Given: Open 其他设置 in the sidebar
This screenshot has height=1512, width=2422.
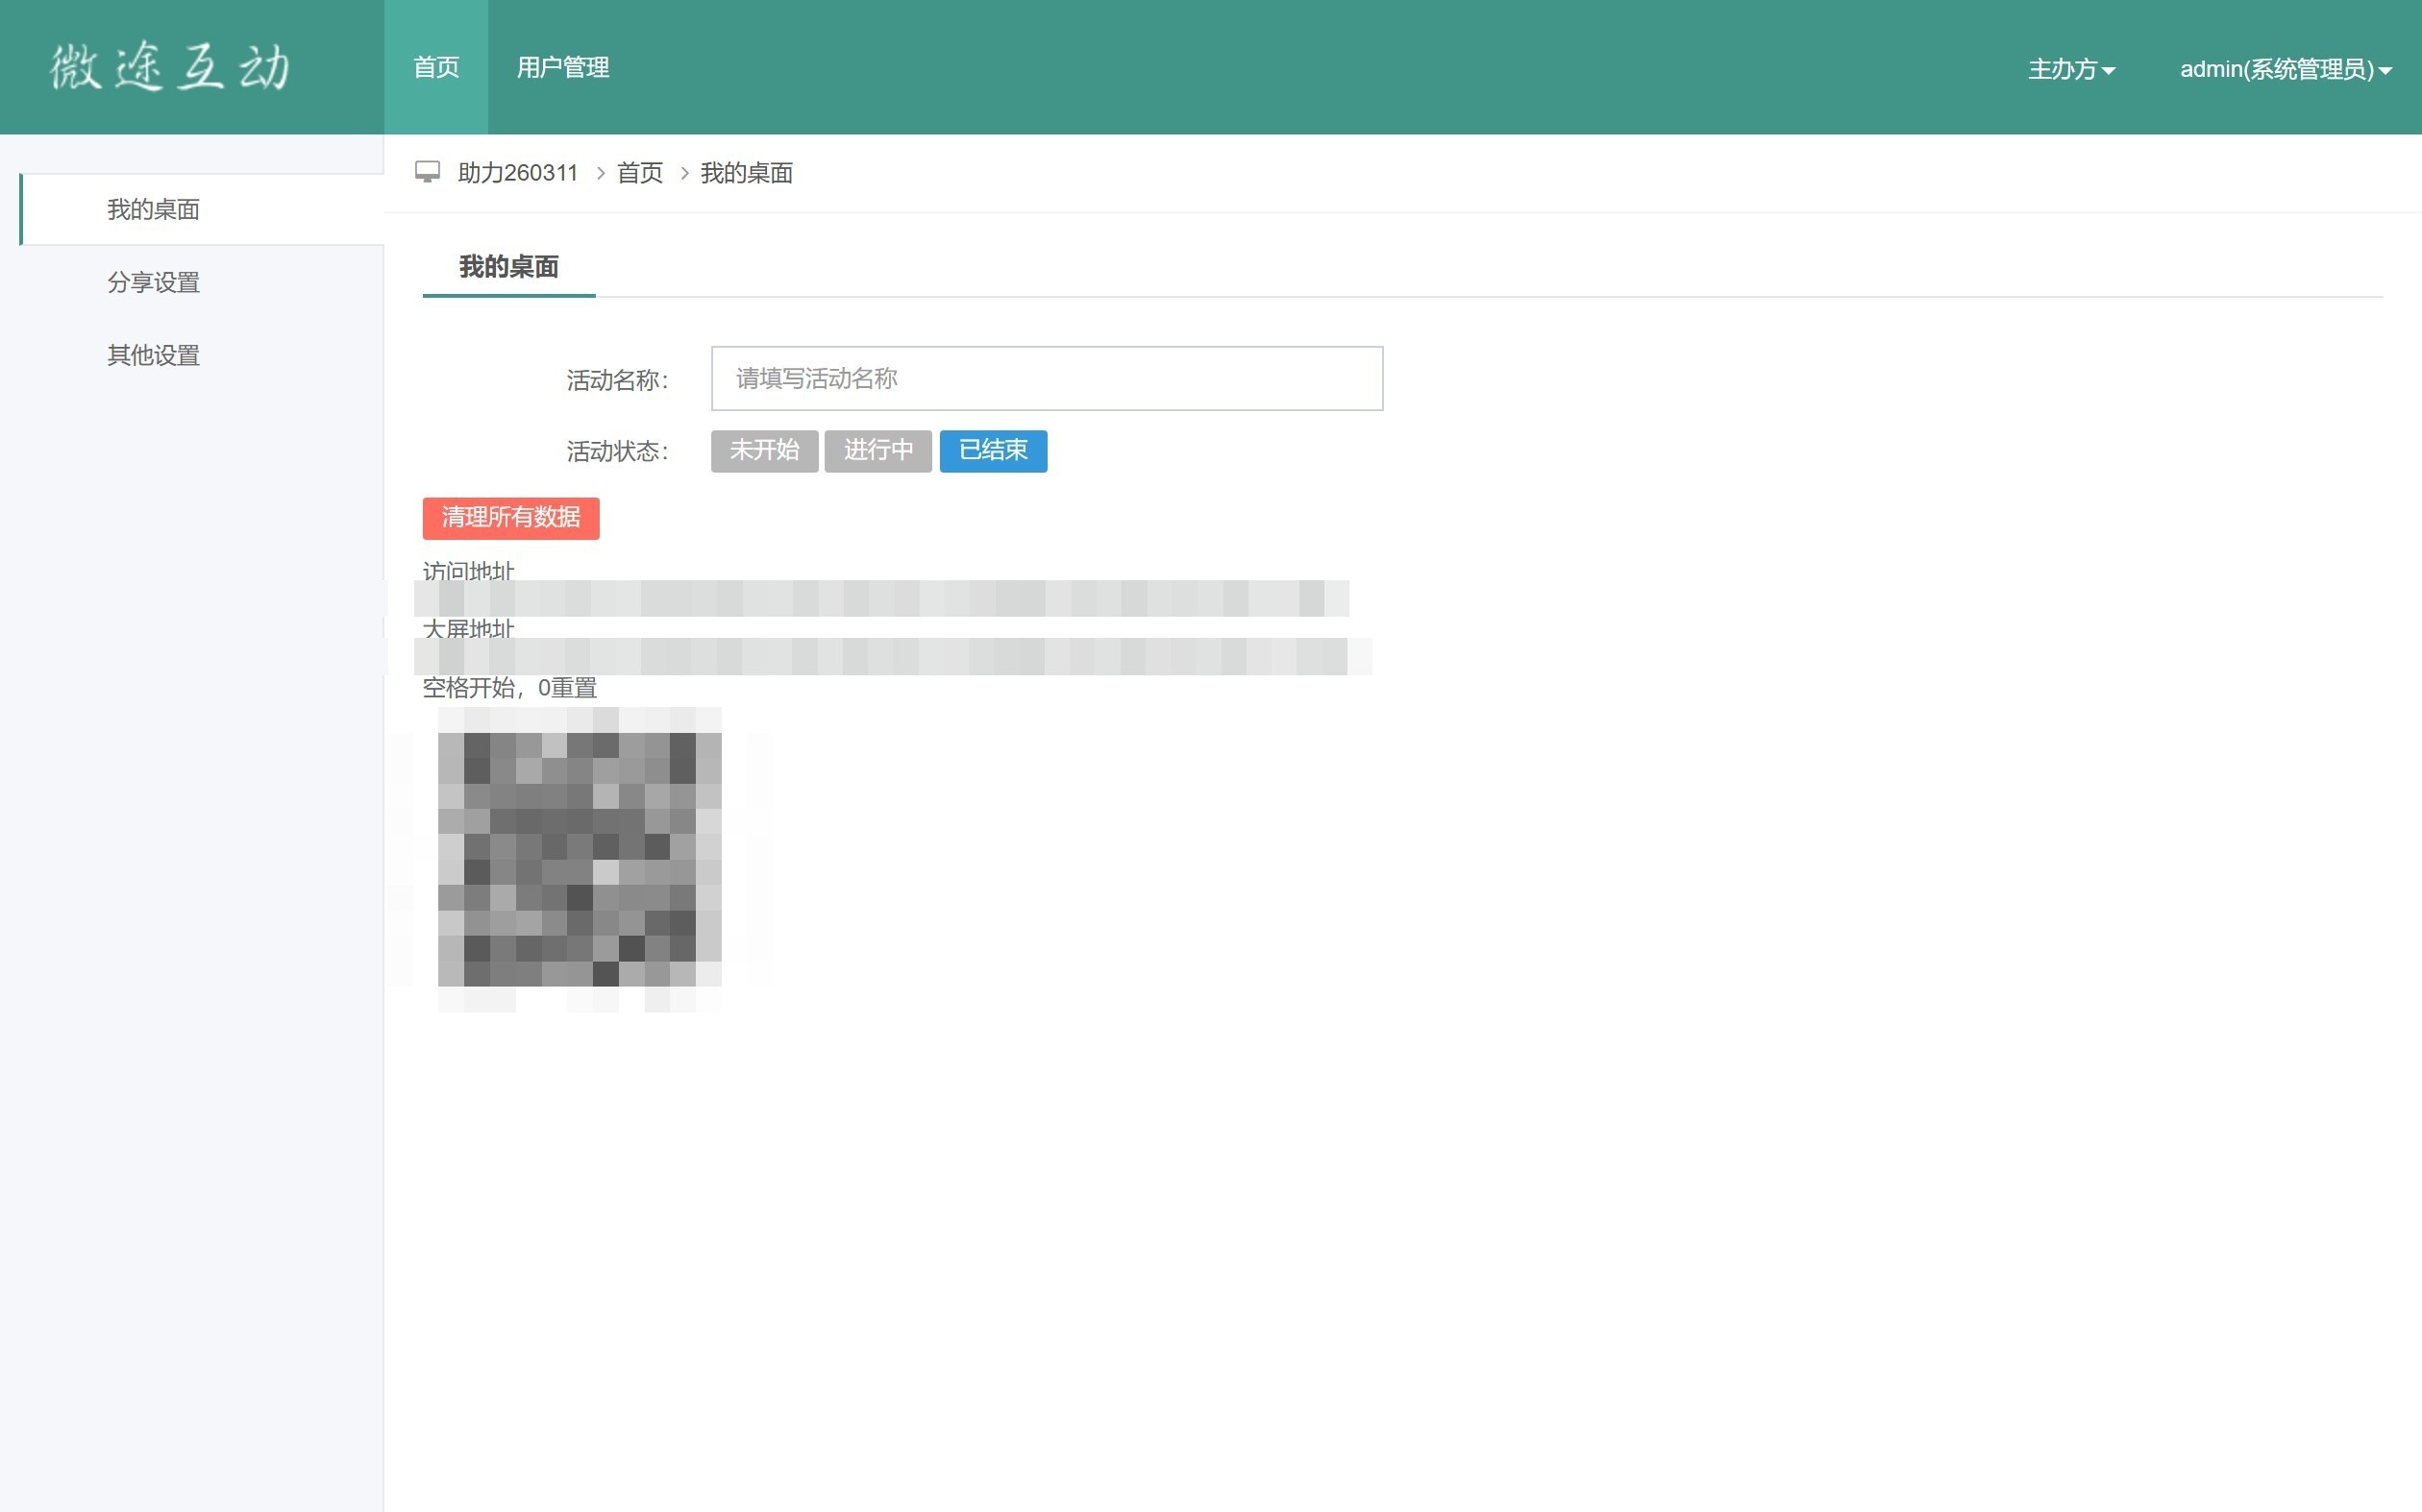Looking at the screenshot, I should [153, 355].
